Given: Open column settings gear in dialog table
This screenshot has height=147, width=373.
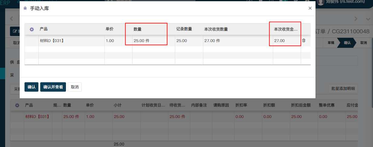Looking at the screenshot, I should pyautogui.click(x=31, y=29).
